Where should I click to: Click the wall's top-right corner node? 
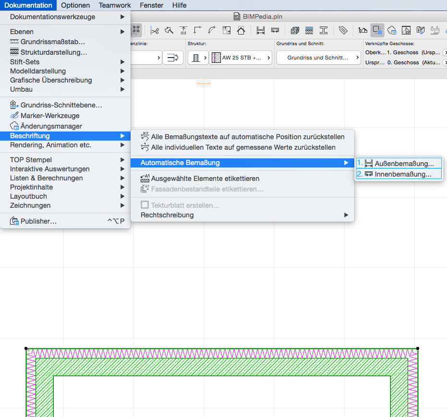(418, 348)
